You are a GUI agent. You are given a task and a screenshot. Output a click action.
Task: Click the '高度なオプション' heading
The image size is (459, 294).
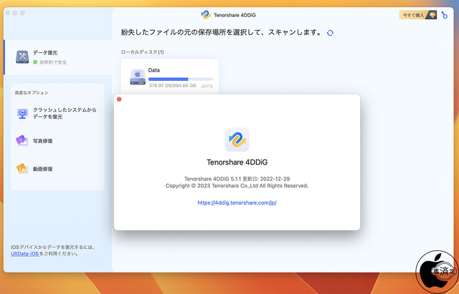[x=32, y=92]
